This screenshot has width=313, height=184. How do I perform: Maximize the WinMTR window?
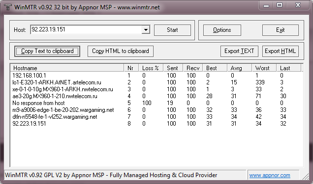(x=280, y=5)
